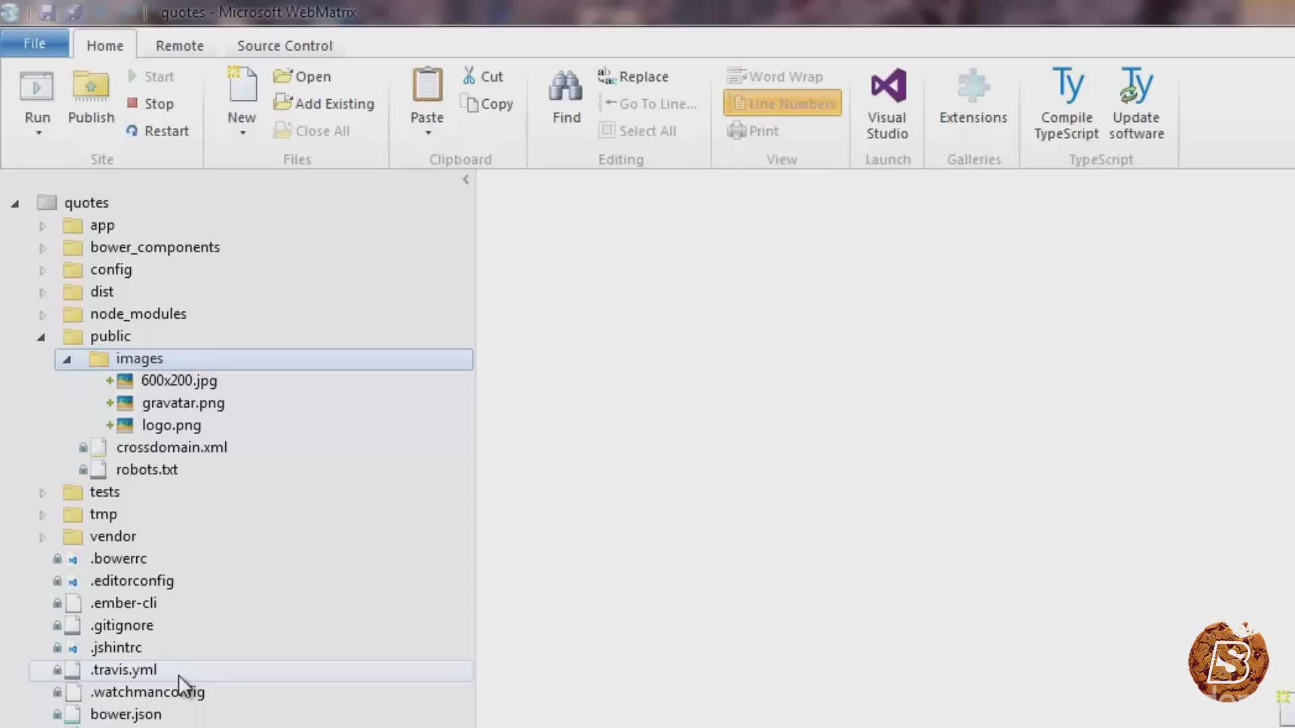Screen dimensions: 1295x728
Task: Expand the tmp folder
Action: [x=42, y=515]
